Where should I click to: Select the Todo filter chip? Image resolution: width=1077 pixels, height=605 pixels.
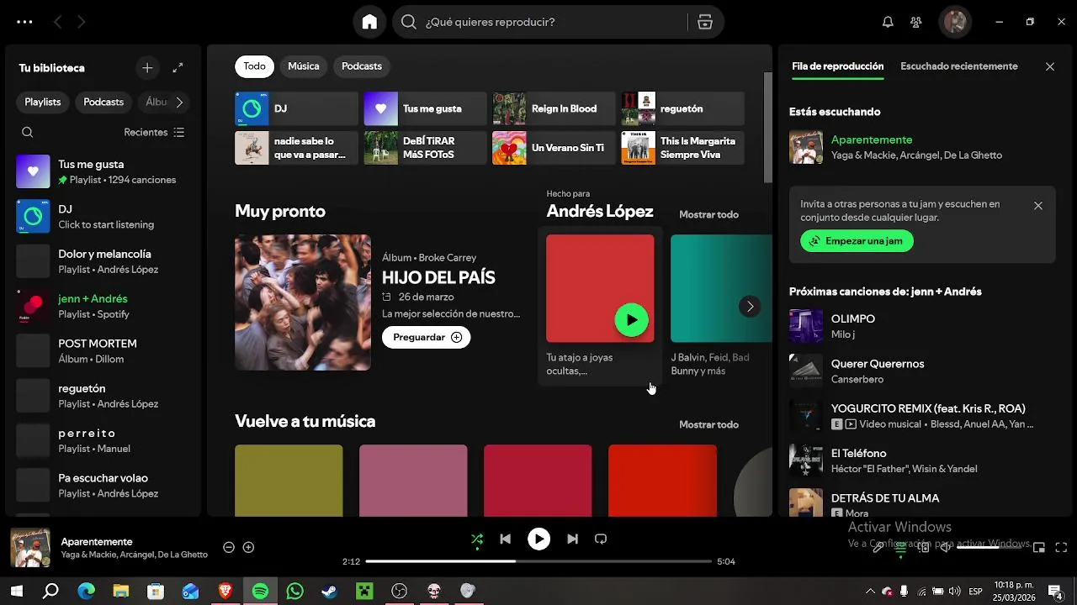[255, 66]
